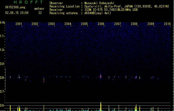This screenshot has height=111, width=174.
Task: Click the 2304 time marker
Action: point(68,24)
